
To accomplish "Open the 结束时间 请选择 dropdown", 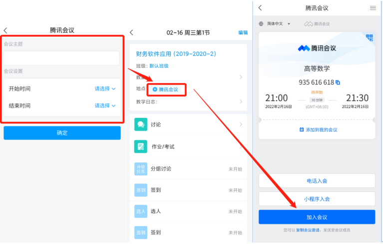I will tap(105, 105).
